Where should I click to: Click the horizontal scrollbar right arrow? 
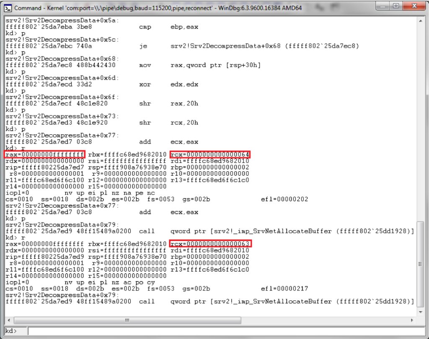tap(412, 320)
